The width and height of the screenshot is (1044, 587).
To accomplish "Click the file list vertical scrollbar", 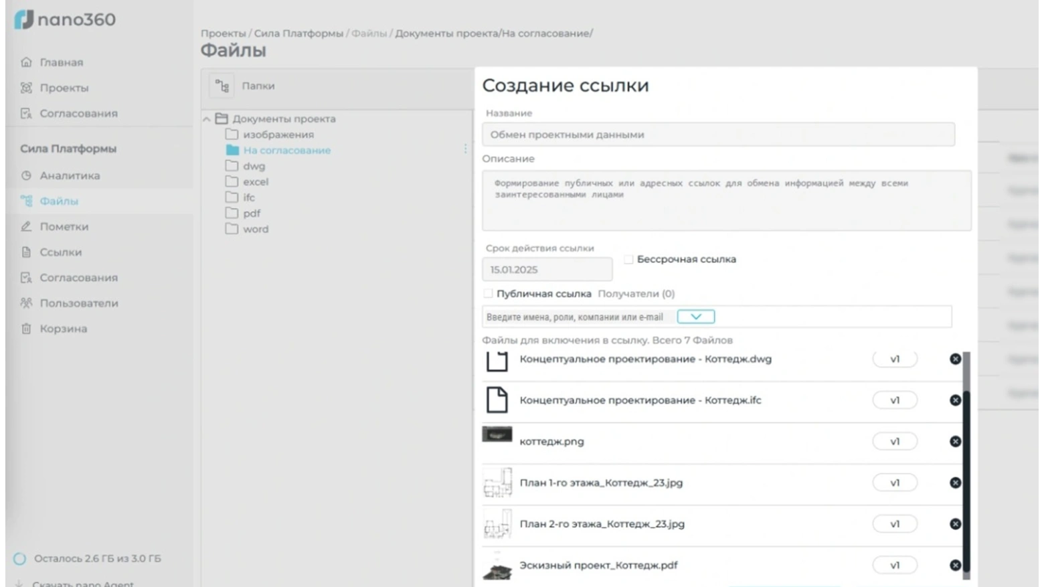I will tap(966, 469).
